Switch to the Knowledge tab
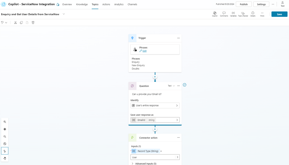This screenshot has height=165, width=289. pyautogui.click(x=82, y=4)
